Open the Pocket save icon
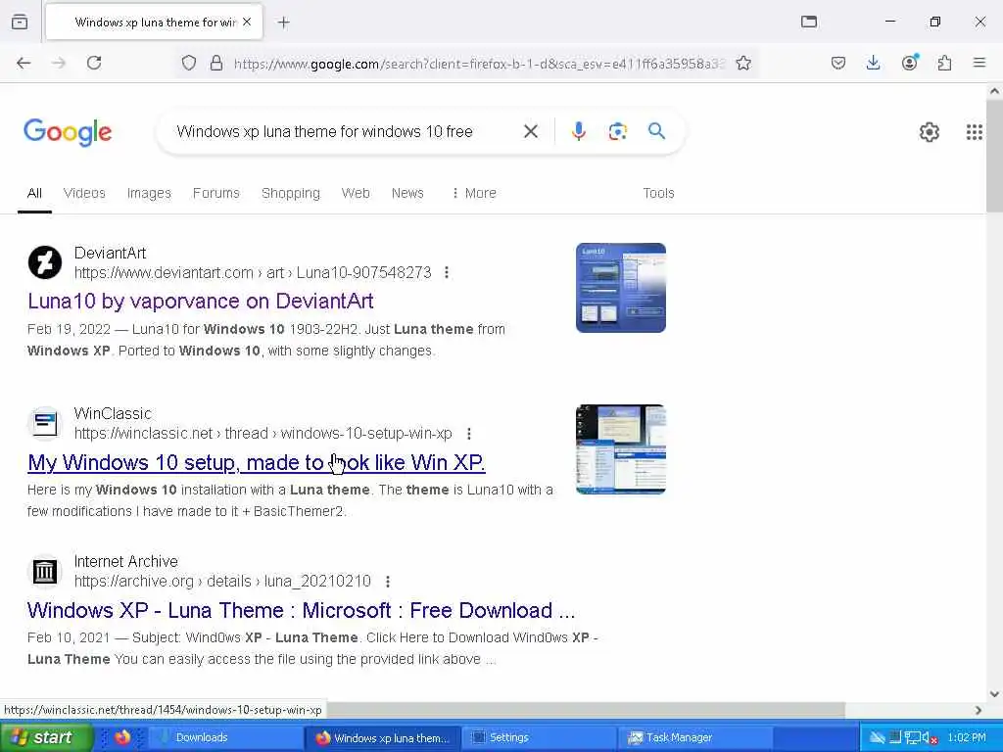 point(838,63)
